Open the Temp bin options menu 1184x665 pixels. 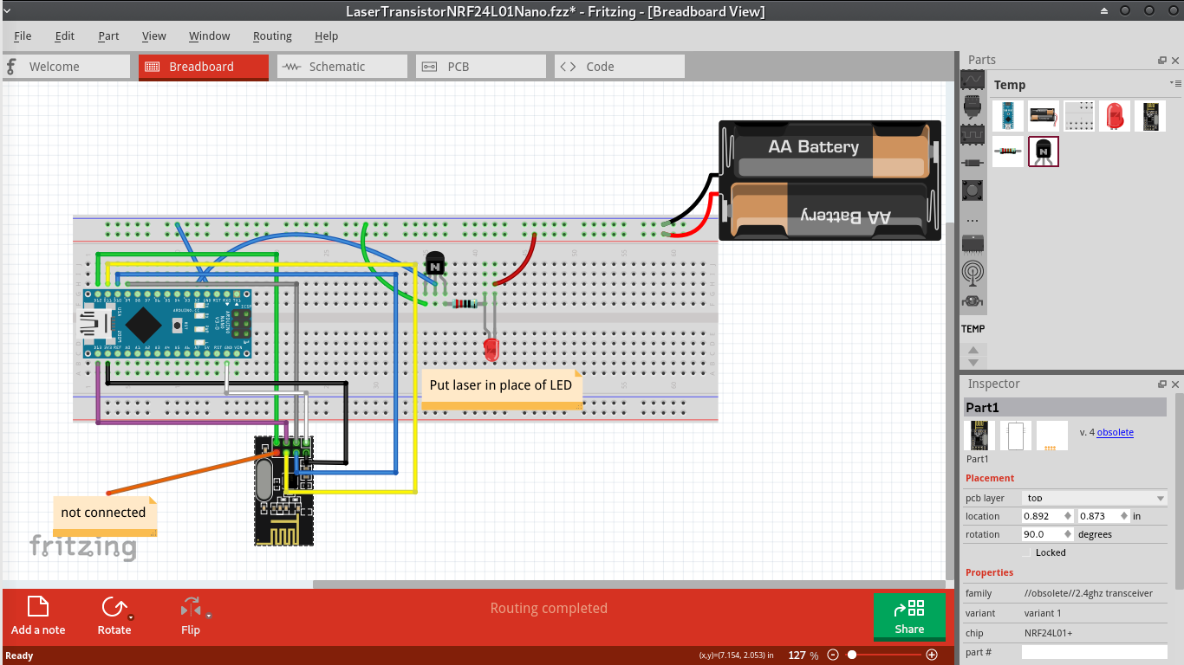coord(1175,84)
